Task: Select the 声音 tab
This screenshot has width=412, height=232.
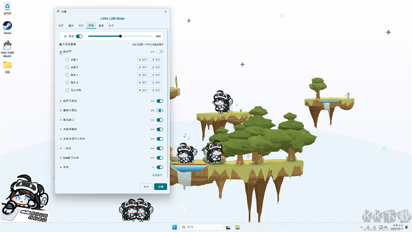Action: pyautogui.click(x=91, y=26)
